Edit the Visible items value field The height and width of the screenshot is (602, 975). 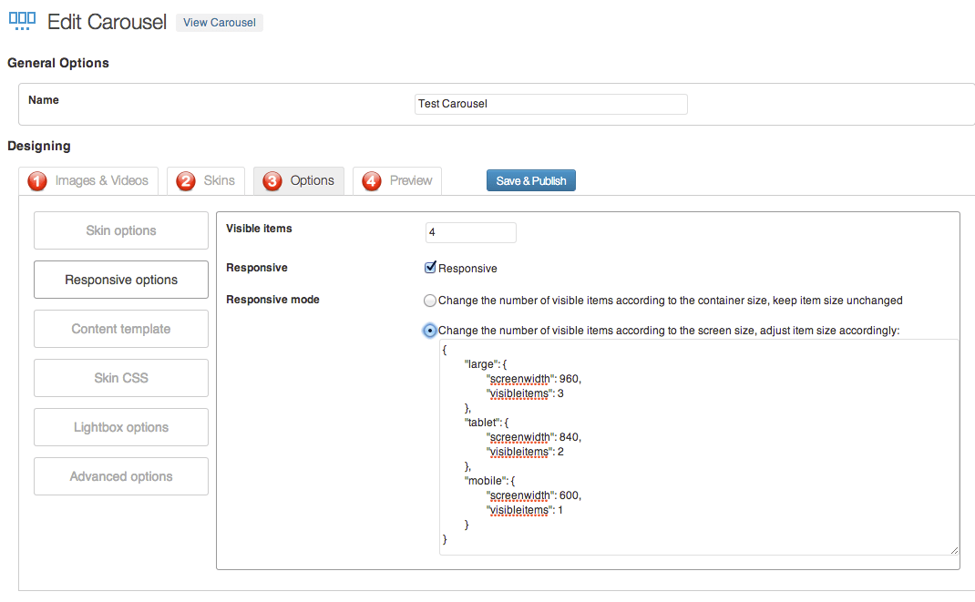tap(470, 232)
